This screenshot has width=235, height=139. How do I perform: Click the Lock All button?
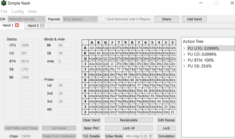(129, 128)
